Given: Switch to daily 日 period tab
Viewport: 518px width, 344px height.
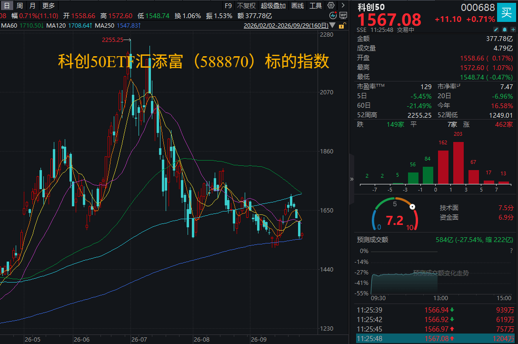Looking at the screenshot, I should (7, 5).
